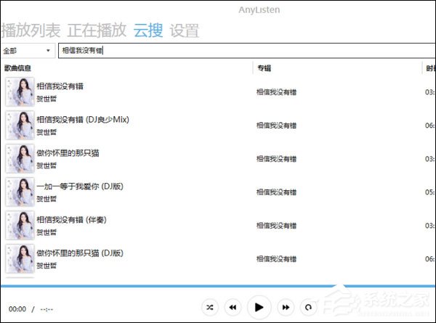Open the 全部 source dropdown

[x=28, y=51]
